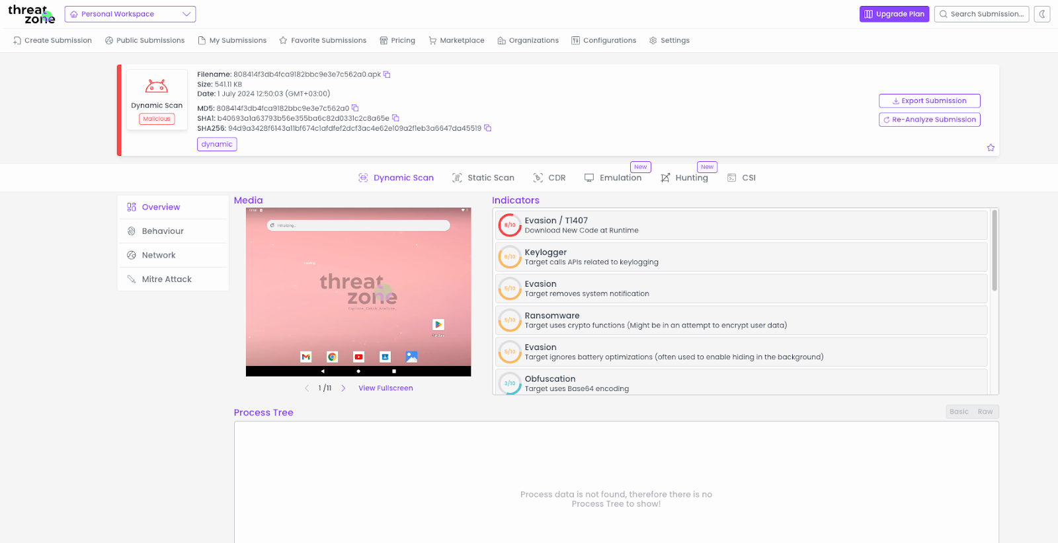Image resolution: width=1058 pixels, height=543 pixels.
Task: Open Favorite Submissions page
Action: coord(323,40)
